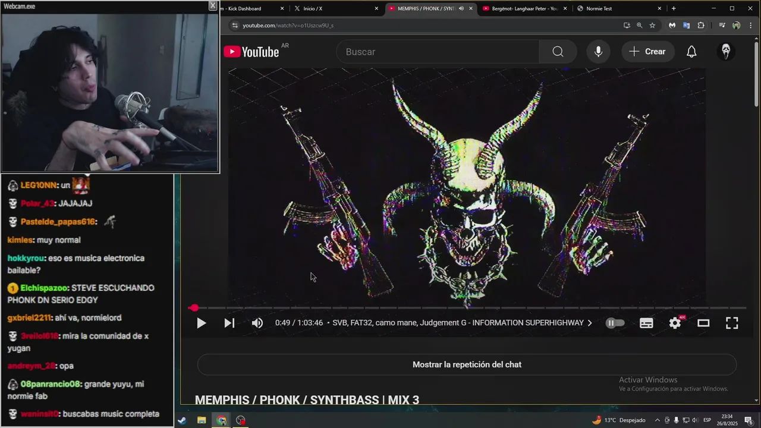Image resolution: width=761 pixels, height=428 pixels.
Task: Click the youtube.com address bar URL
Action: point(288,26)
